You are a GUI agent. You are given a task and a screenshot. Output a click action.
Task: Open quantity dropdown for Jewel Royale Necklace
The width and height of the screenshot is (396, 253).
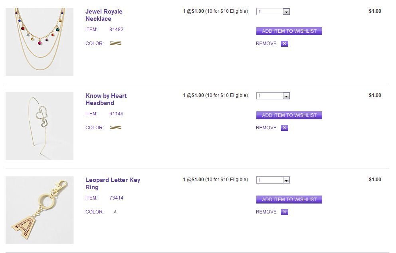coord(286,12)
